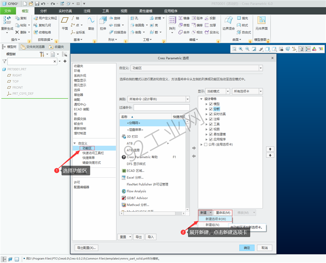Click the move down arrow button
Image resolution: width=326 pixels, height=263 pixels.
[x=270, y=155]
